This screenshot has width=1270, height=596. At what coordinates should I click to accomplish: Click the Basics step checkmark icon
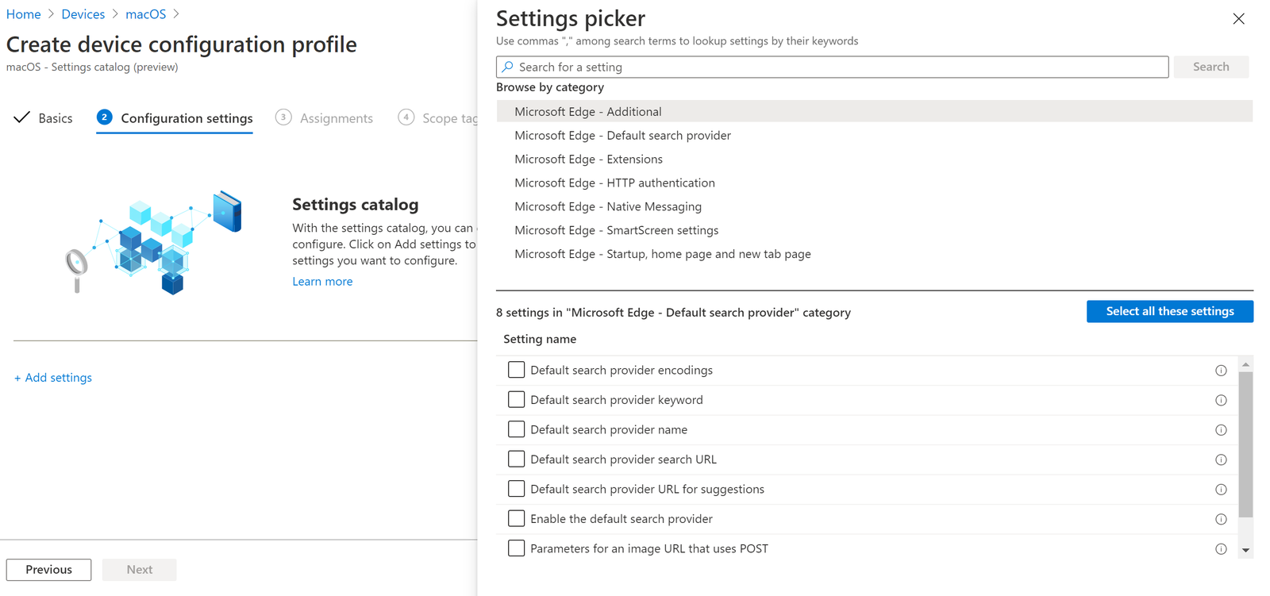coord(22,117)
